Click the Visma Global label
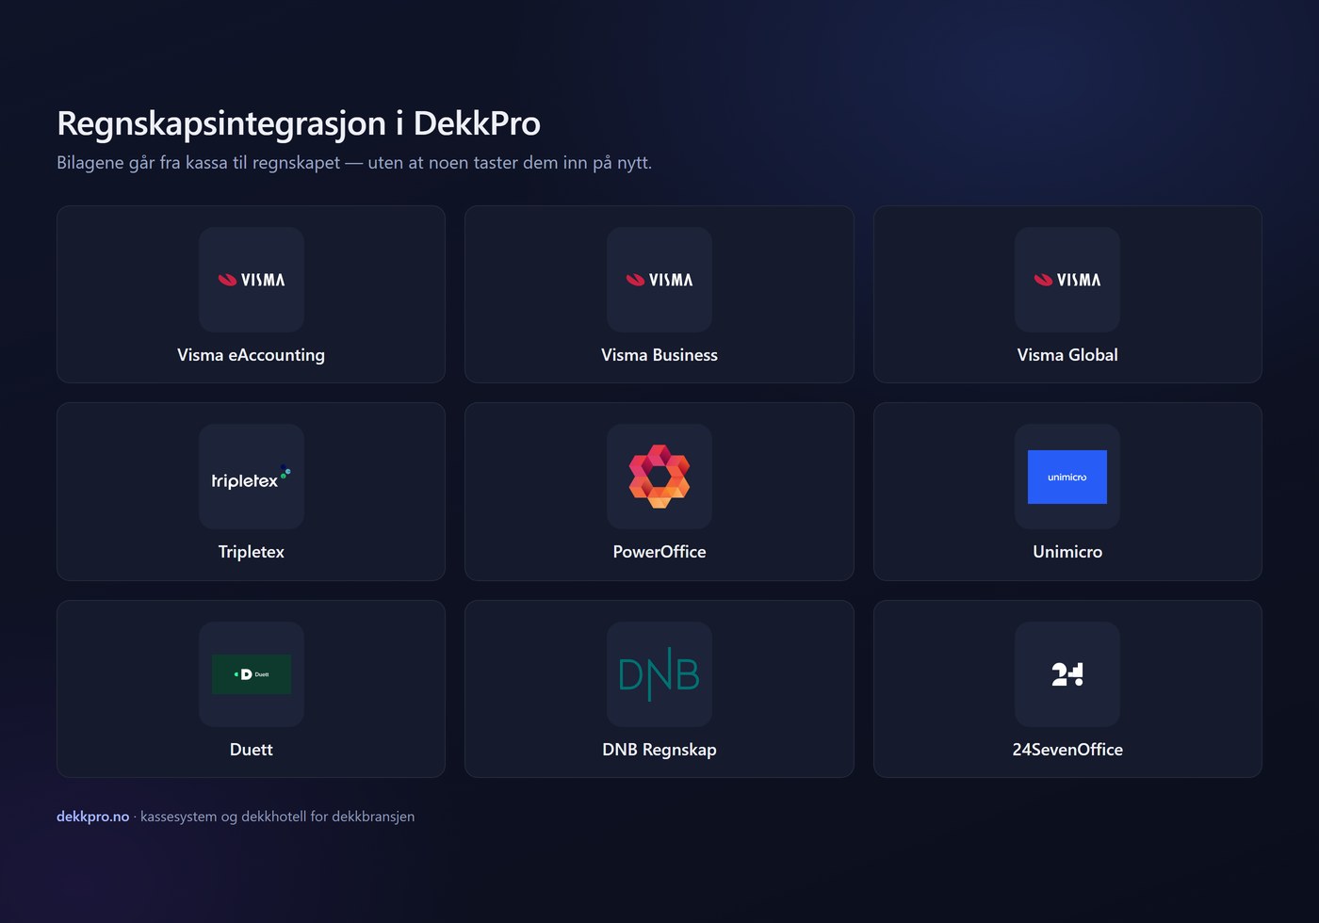1319x923 pixels. click(1067, 355)
